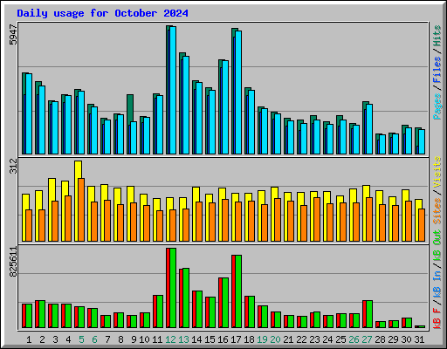Click the 825611 axis value

13,262
